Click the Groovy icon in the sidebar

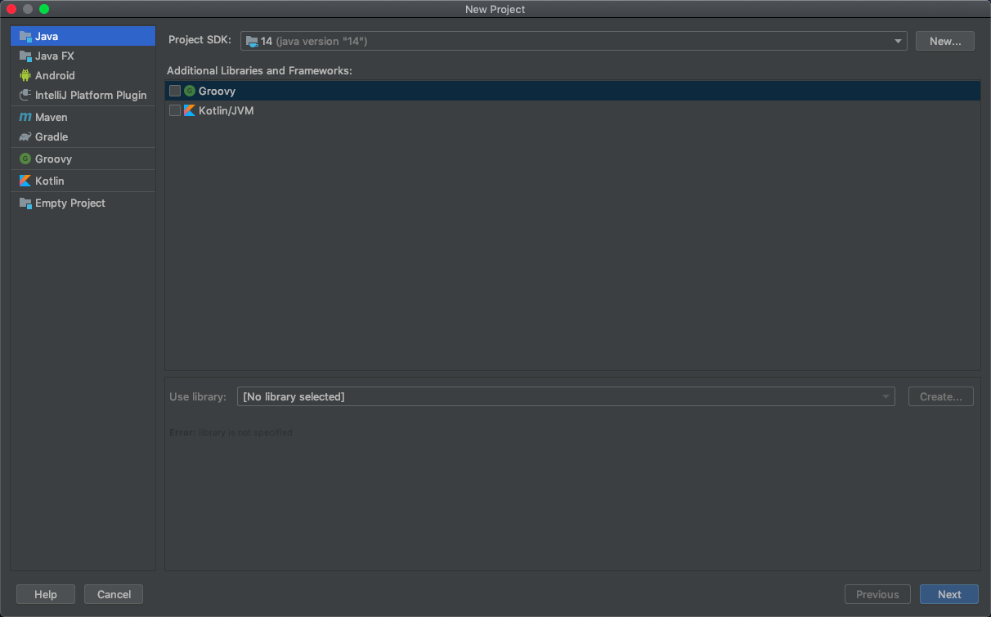pyautogui.click(x=25, y=159)
